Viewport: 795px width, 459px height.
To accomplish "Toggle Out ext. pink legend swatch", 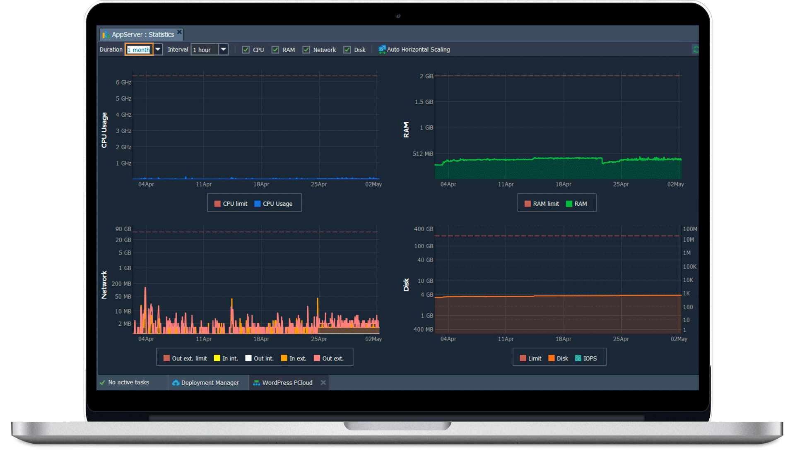I will 317,358.
